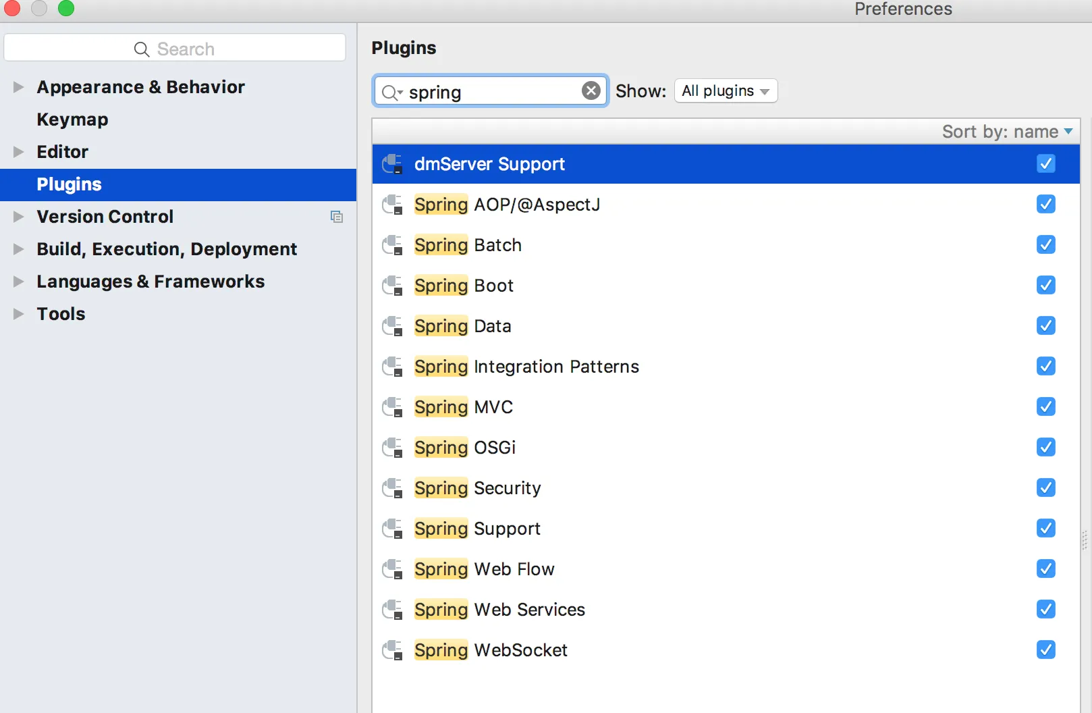Disable the dmServer Support plugin checkbox
1092x713 pixels.
click(1046, 163)
